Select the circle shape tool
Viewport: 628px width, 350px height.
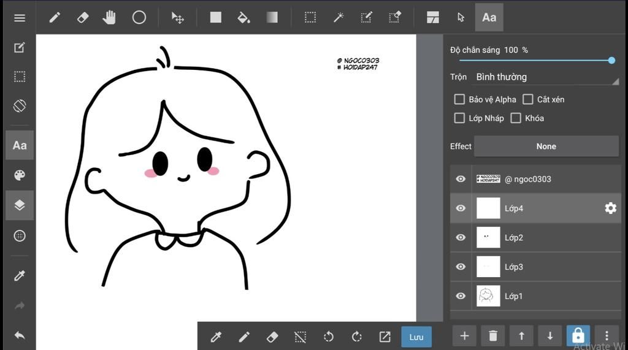click(x=139, y=18)
